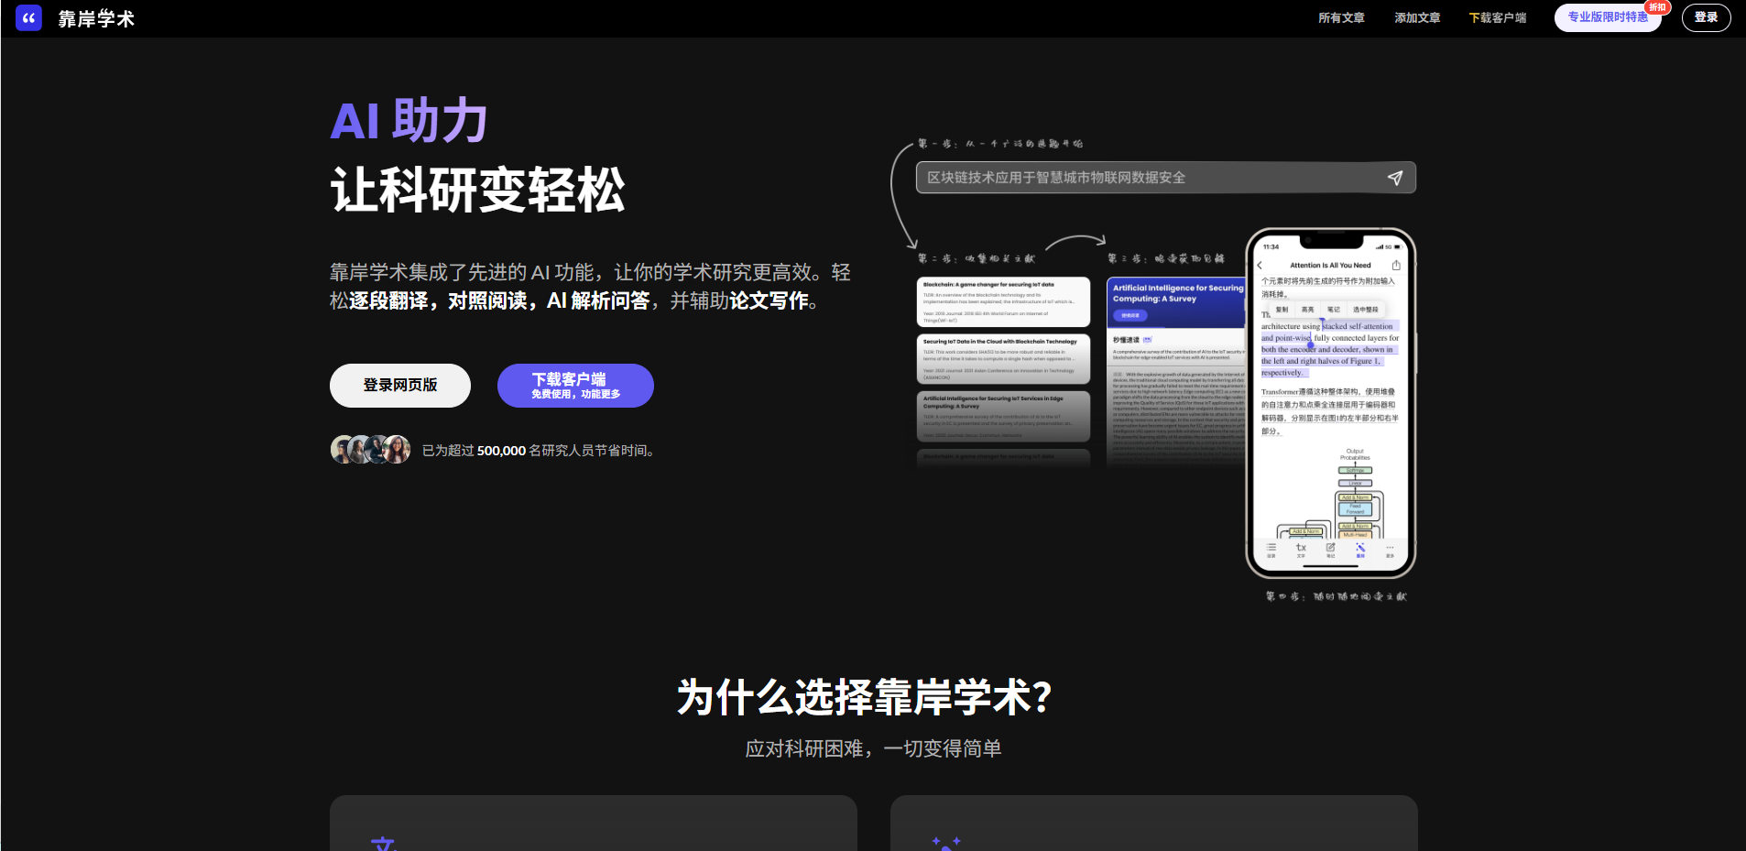Click the 登录网页版 button
Viewport: 1746px width, 851px height.
[399, 385]
